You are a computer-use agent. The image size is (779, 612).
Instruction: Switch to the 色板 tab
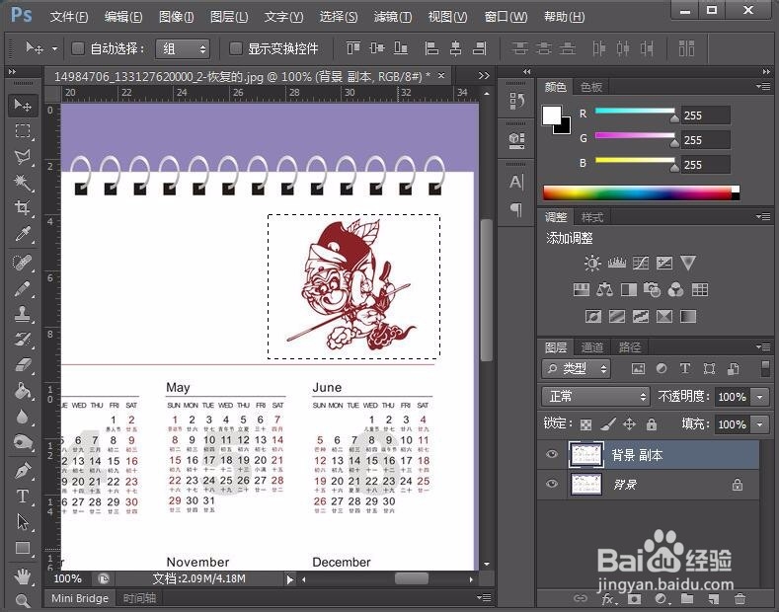[x=591, y=87]
